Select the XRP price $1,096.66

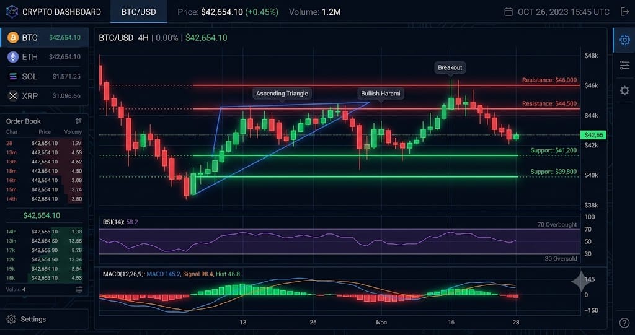click(66, 96)
